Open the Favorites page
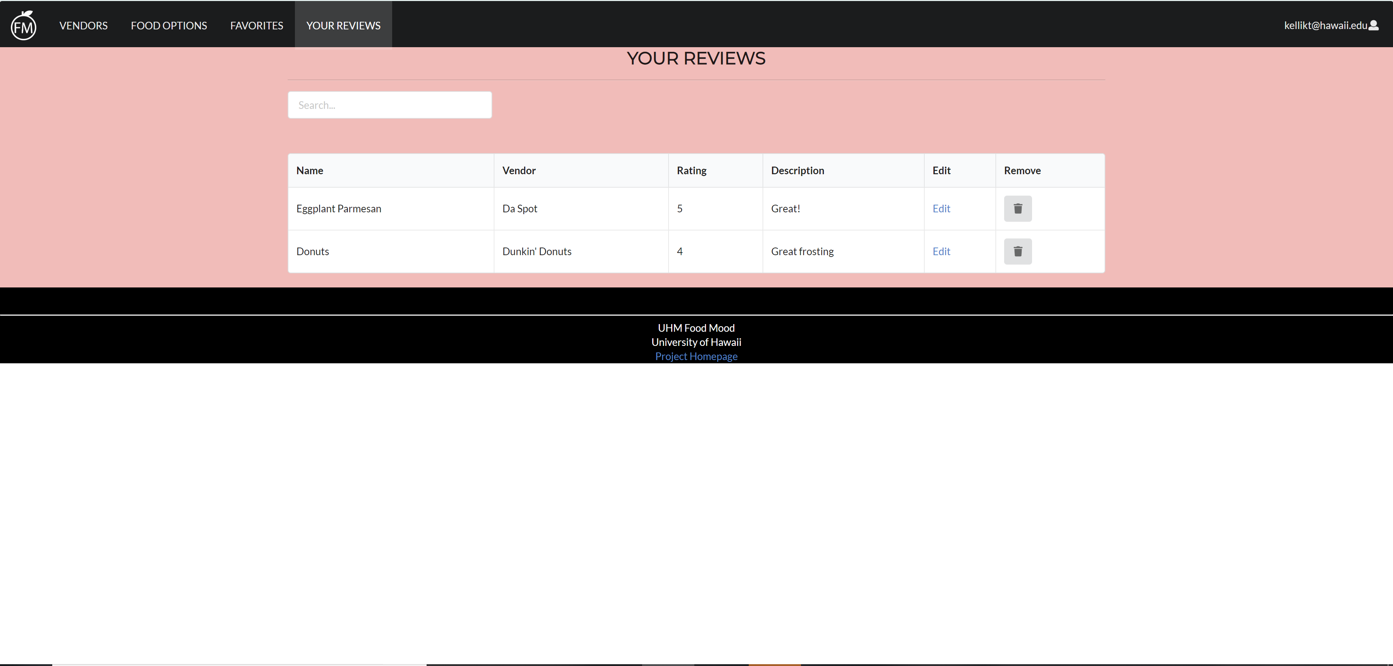1393x666 pixels. pos(256,25)
